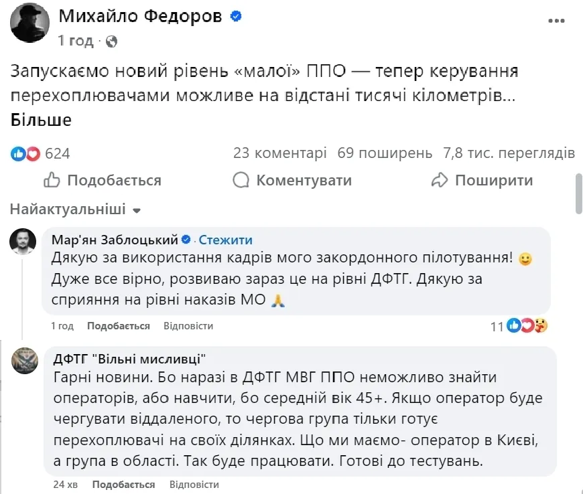Open the post options via the ellipsis icon
Viewport: 583px width, 494px height.
[556, 20]
